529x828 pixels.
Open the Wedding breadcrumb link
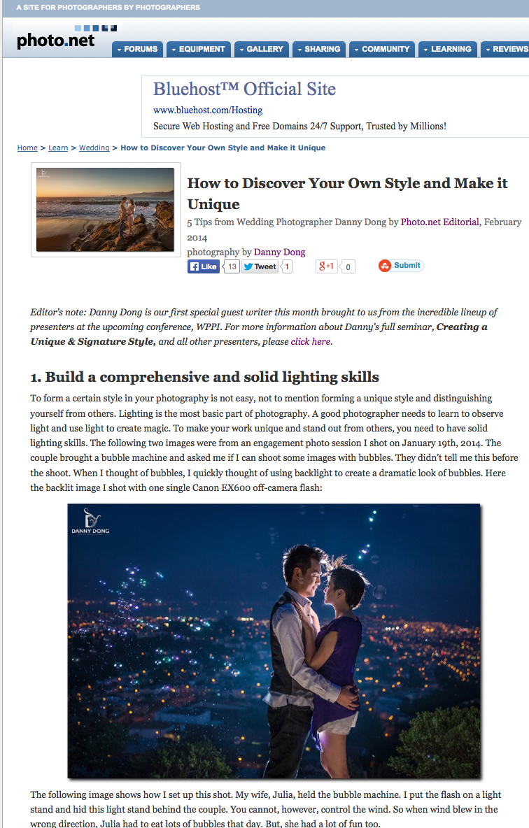pyautogui.click(x=94, y=148)
